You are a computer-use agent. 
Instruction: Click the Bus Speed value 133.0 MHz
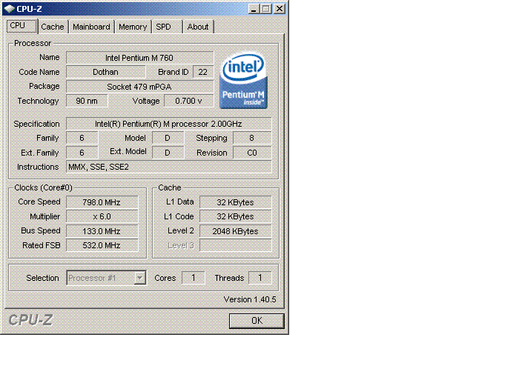[x=102, y=231]
